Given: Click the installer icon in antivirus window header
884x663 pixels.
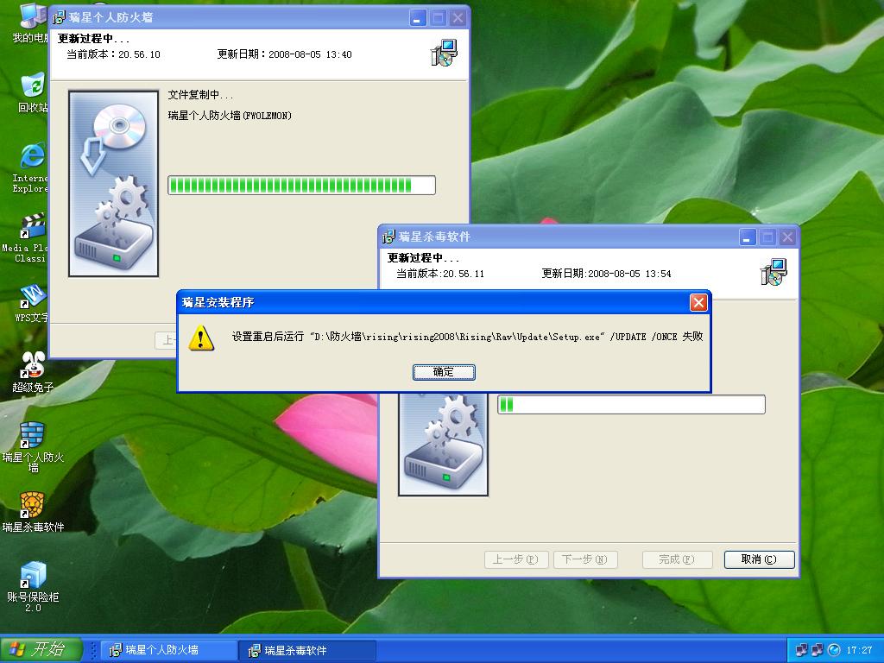Looking at the screenshot, I should [773, 272].
